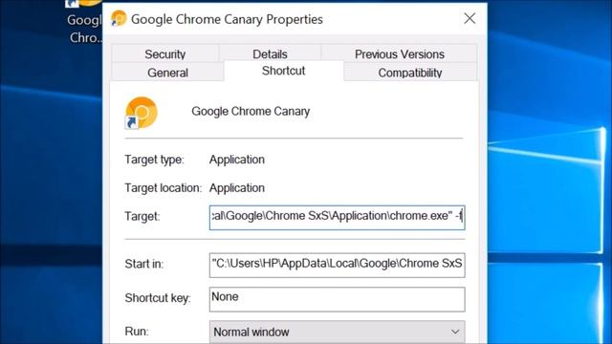Switch to the General tab
Screen dimensions: 612x344
pyautogui.click(x=168, y=73)
